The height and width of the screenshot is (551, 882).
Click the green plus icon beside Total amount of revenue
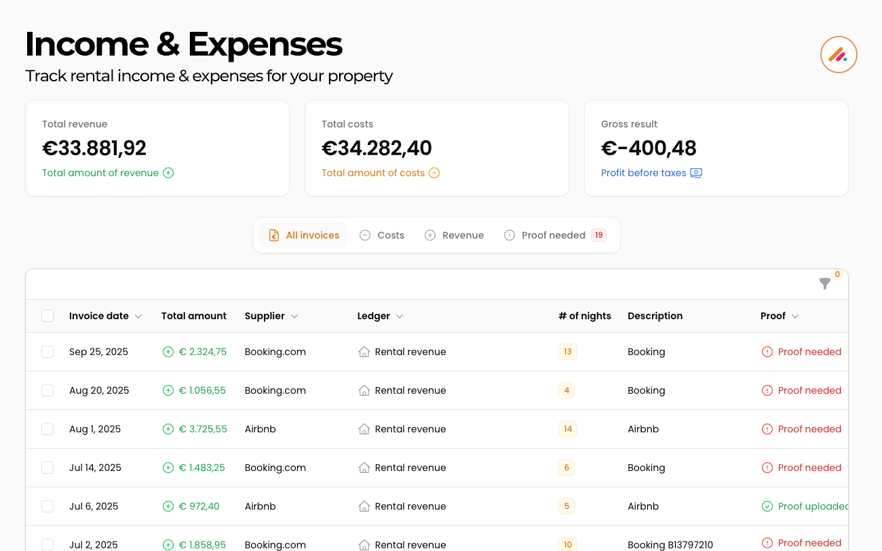coord(168,173)
